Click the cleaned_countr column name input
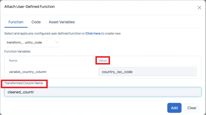This screenshot has width=206, height=115. pos(103,92)
